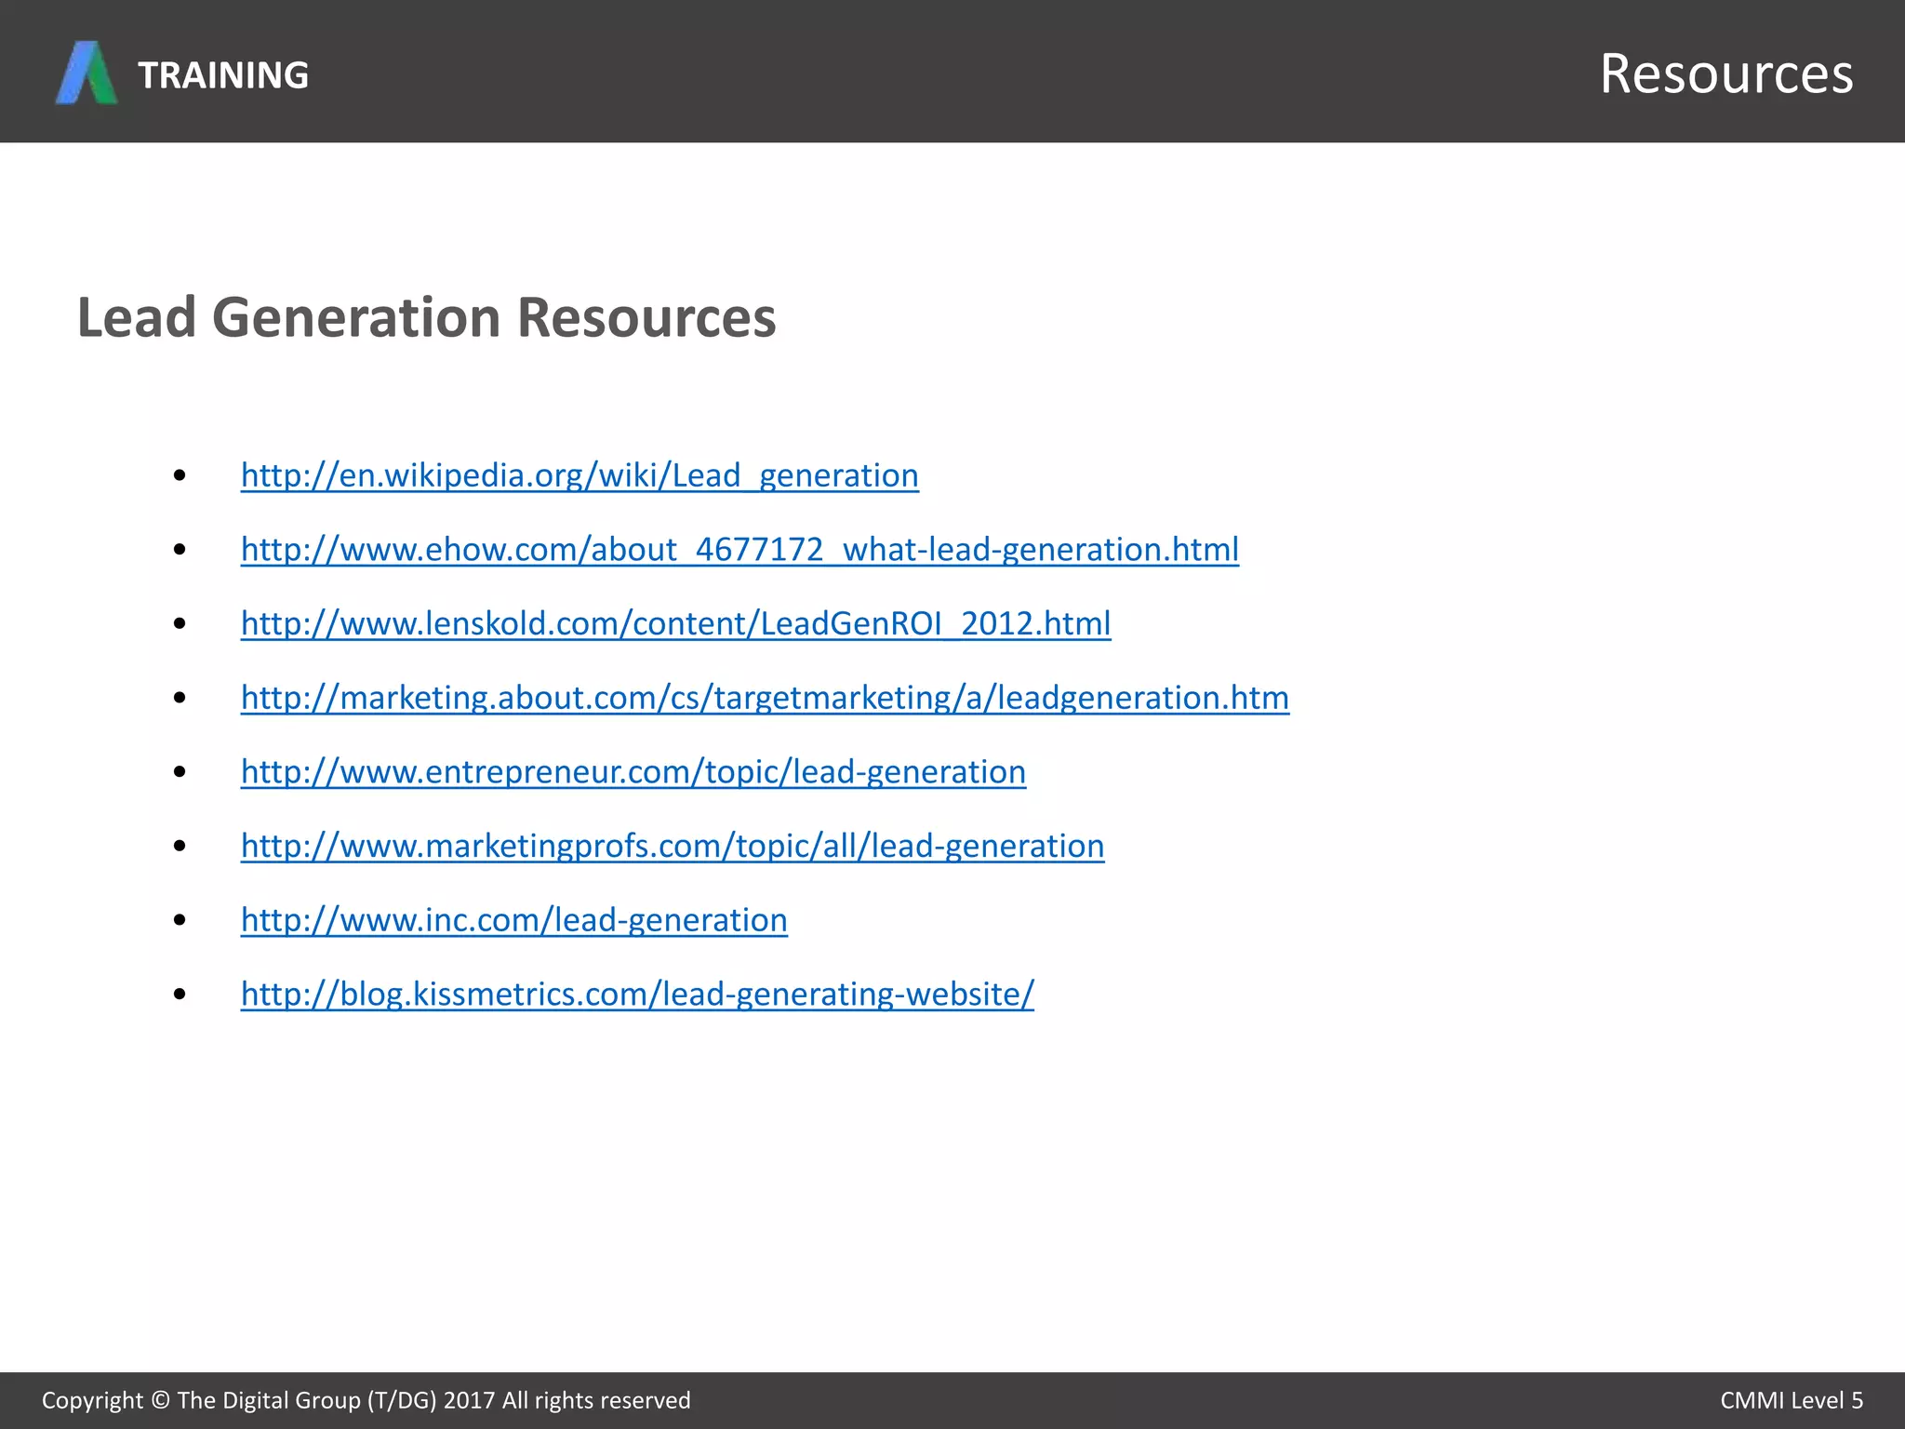This screenshot has width=1905, height=1429.
Task: Visit the entrepreneur.com lead-generation link
Action: (633, 772)
